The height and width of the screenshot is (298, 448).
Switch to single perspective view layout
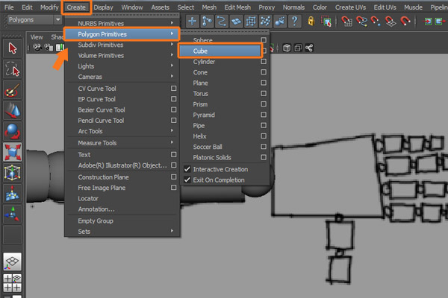pos(13,260)
